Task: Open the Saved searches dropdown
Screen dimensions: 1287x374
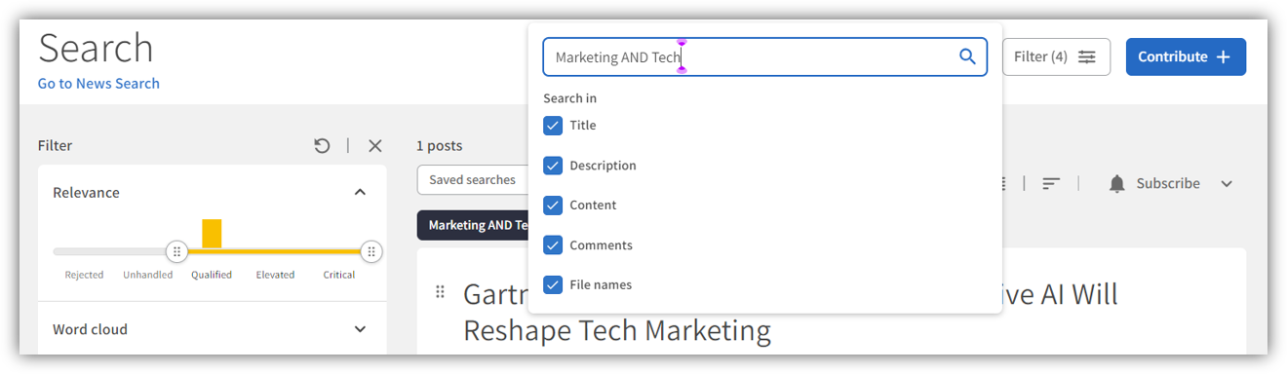Action: (x=472, y=179)
